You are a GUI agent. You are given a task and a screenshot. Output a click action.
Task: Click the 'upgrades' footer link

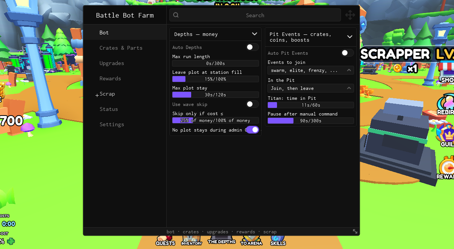(x=218, y=232)
